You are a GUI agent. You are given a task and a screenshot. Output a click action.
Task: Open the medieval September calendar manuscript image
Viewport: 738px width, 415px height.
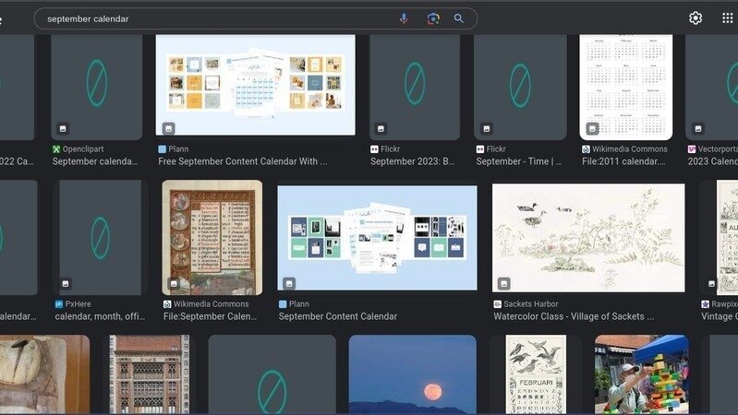212,236
